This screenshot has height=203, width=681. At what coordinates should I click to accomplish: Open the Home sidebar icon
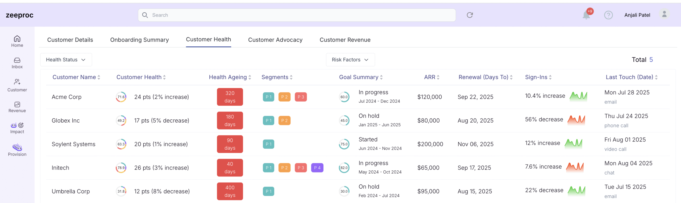(17, 41)
